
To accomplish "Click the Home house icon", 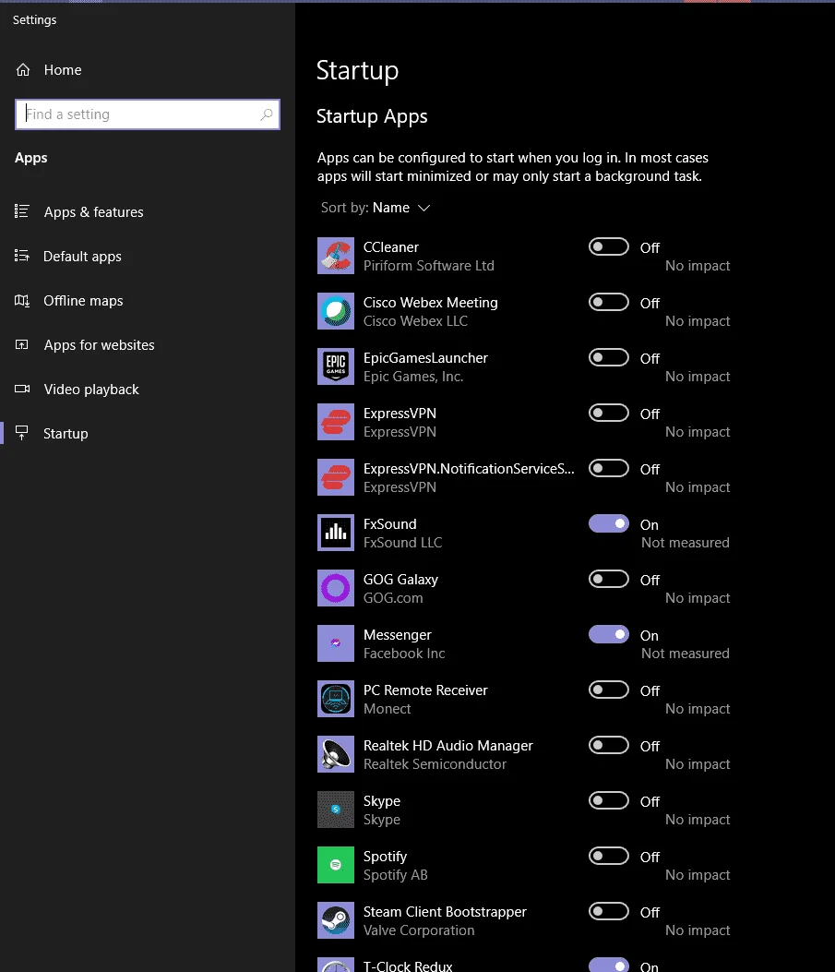I will tap(23, 70).
